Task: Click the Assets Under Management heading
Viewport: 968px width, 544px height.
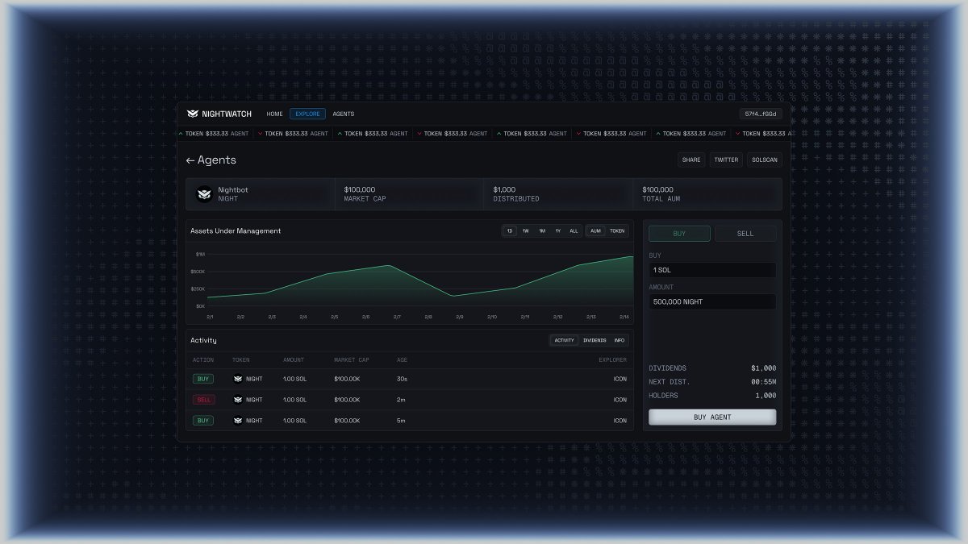Action: [x=236, y=231]
